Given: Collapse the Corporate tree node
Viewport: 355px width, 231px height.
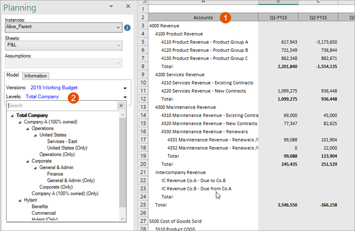Looking at the screenshot, I should (27, 161).
